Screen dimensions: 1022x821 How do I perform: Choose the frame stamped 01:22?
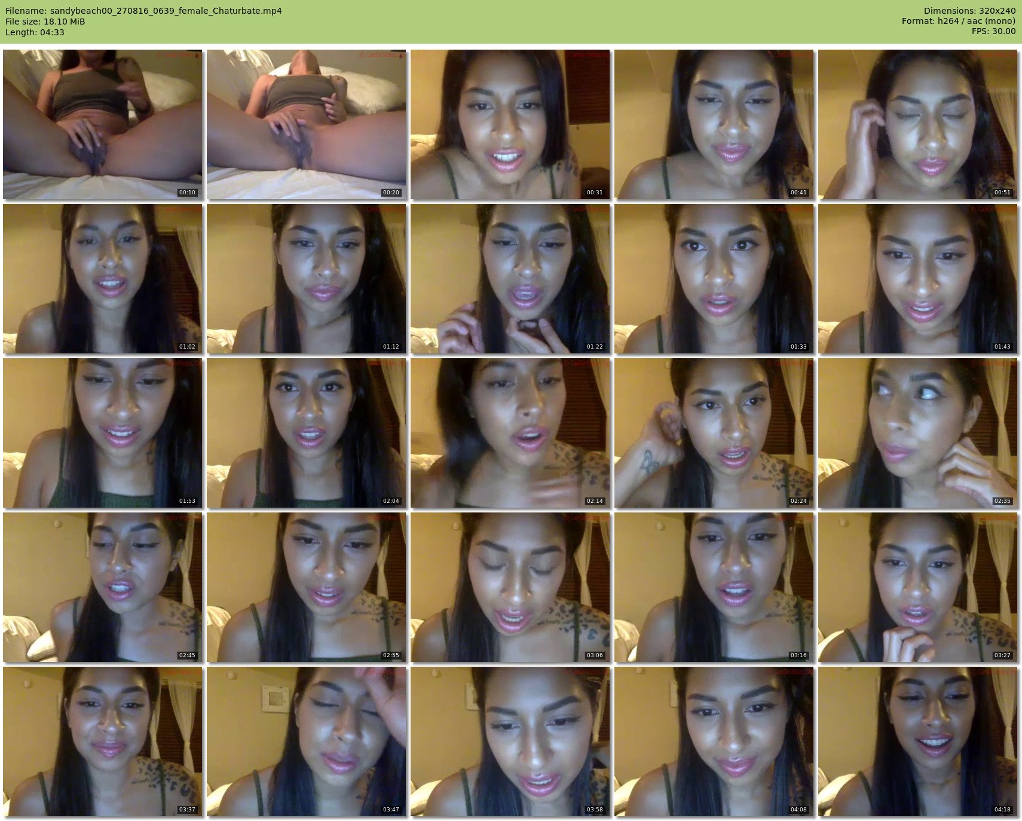point(510,279)
